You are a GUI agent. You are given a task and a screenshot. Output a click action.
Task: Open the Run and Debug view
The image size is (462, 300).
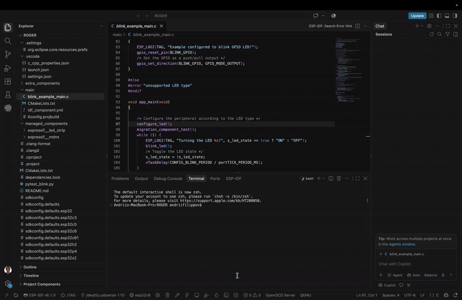coord(8,68)
